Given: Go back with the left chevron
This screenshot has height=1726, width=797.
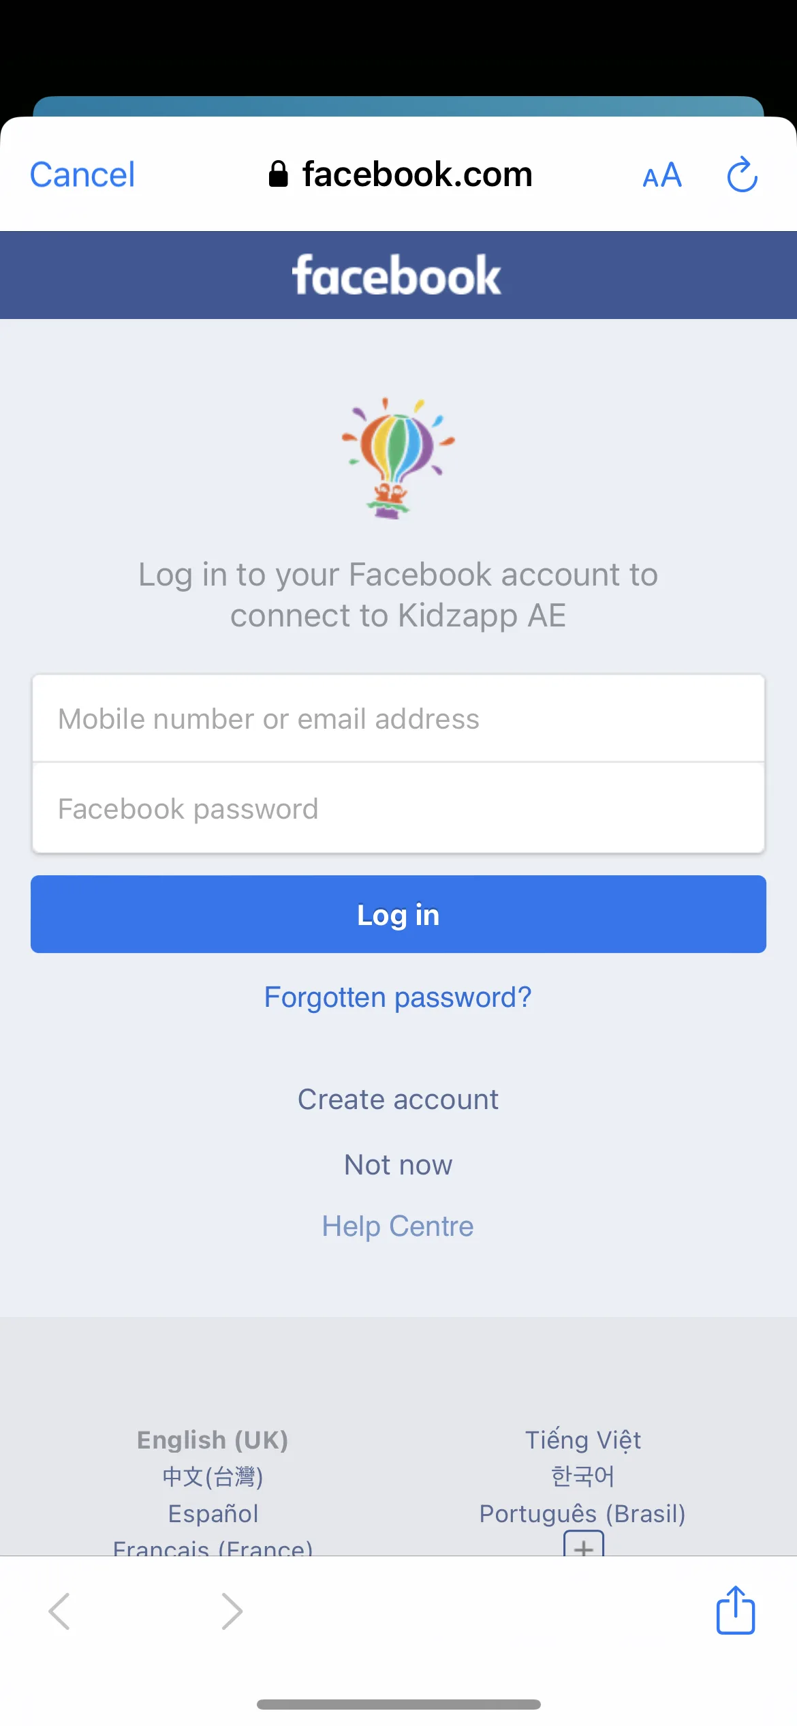Looking at the screenshot, I should pyautogui.click(x=59, y=1611).
